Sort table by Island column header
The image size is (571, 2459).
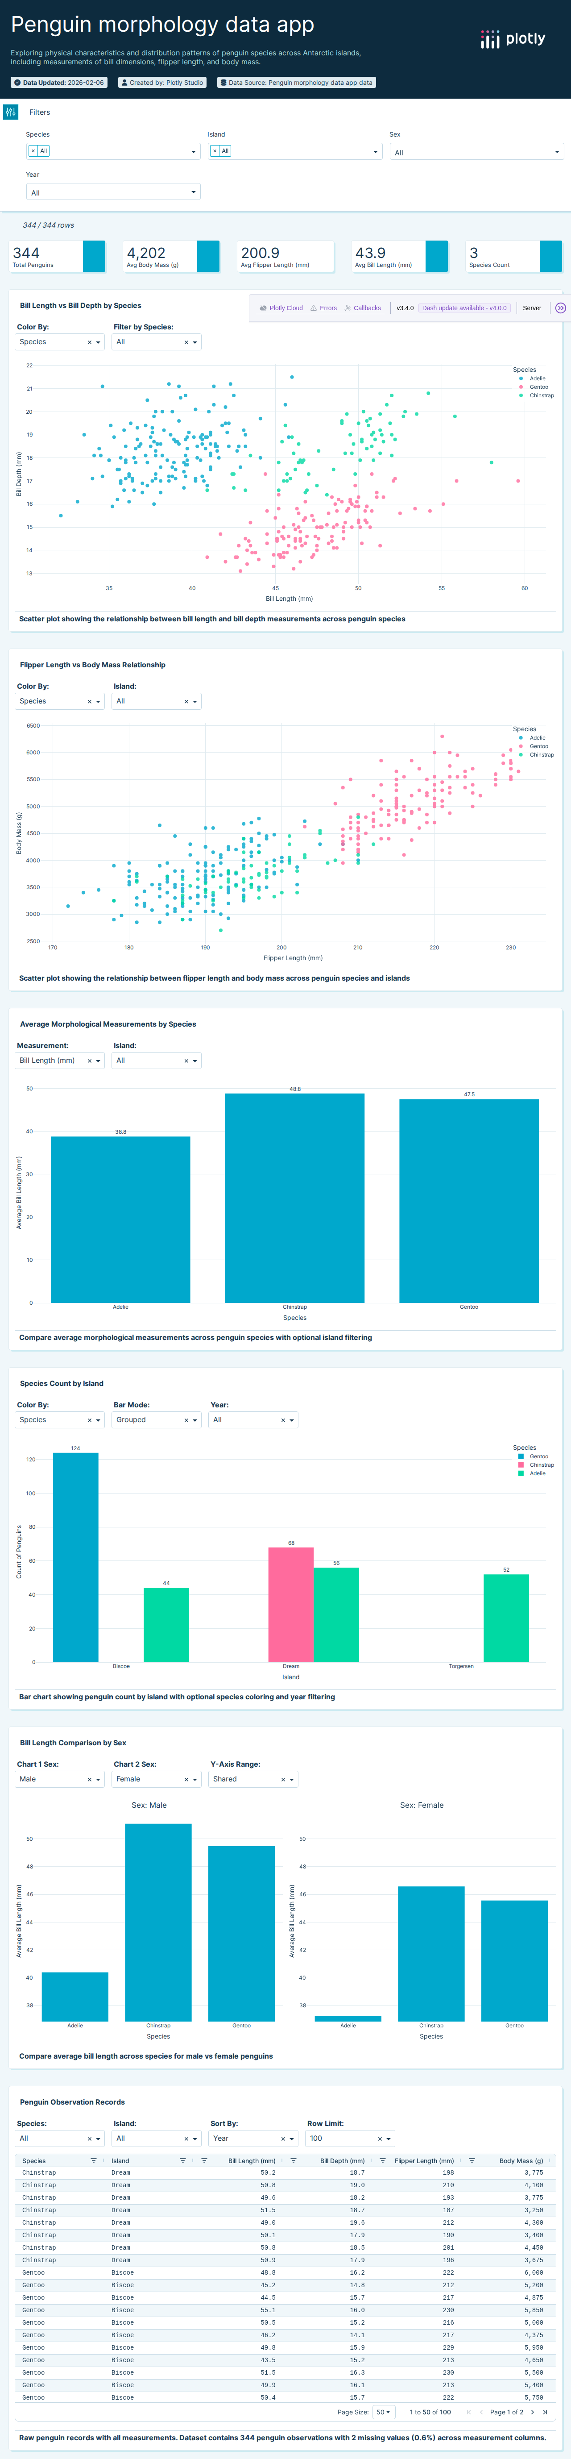coord(120,2160)
